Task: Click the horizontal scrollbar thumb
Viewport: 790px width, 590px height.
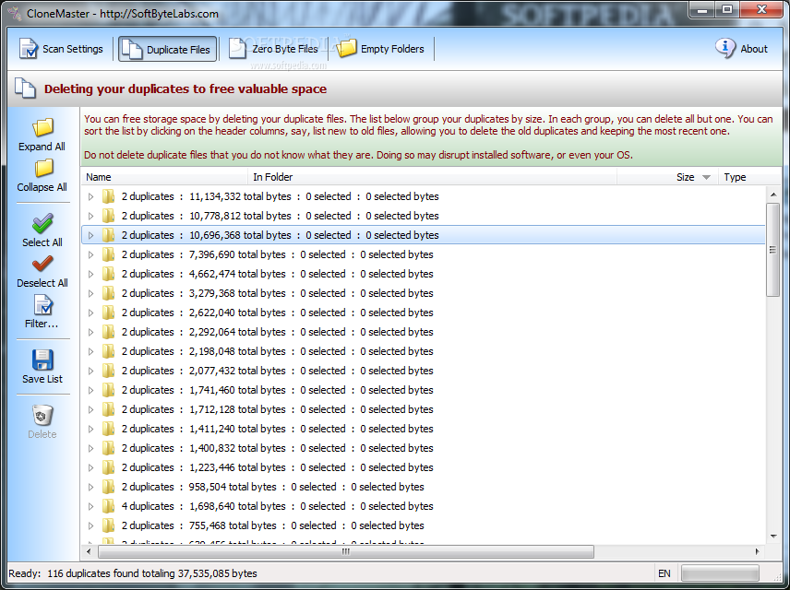Action: pyautogui.click(x=346, y=551)
